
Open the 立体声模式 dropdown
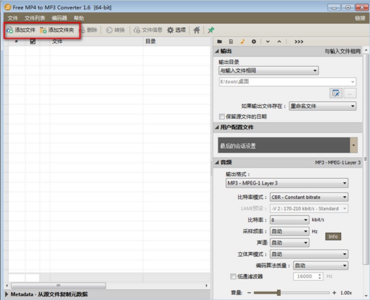point(309,254)
